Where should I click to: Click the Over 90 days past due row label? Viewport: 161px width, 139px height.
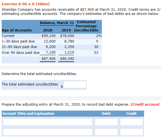click(x=21, y=52)
